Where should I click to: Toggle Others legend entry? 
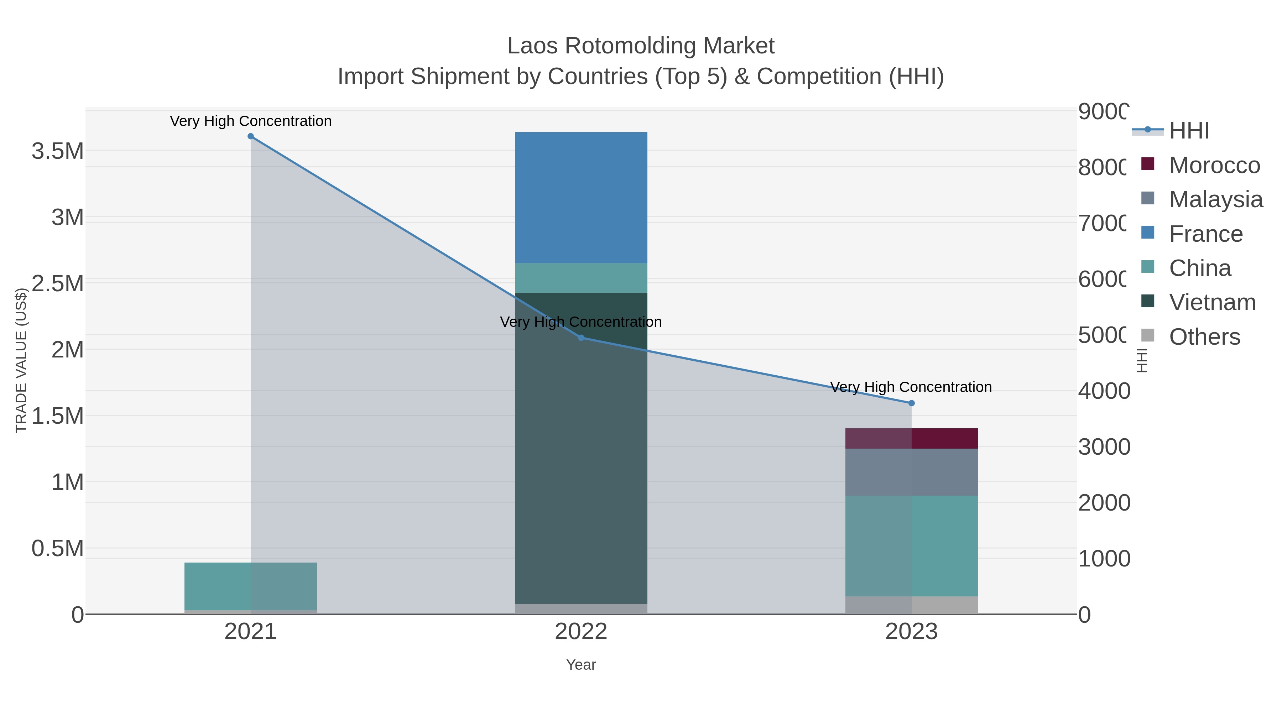[x=1190, y=336]
